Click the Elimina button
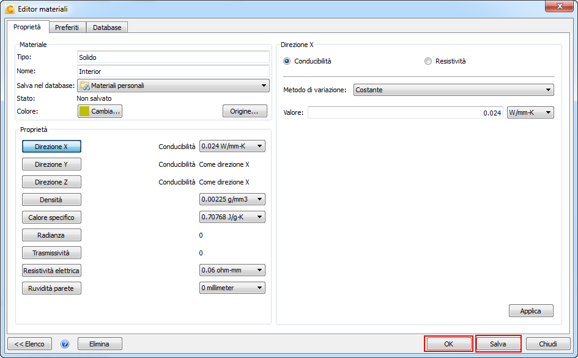578x358 pixels. tap(100, 344)
